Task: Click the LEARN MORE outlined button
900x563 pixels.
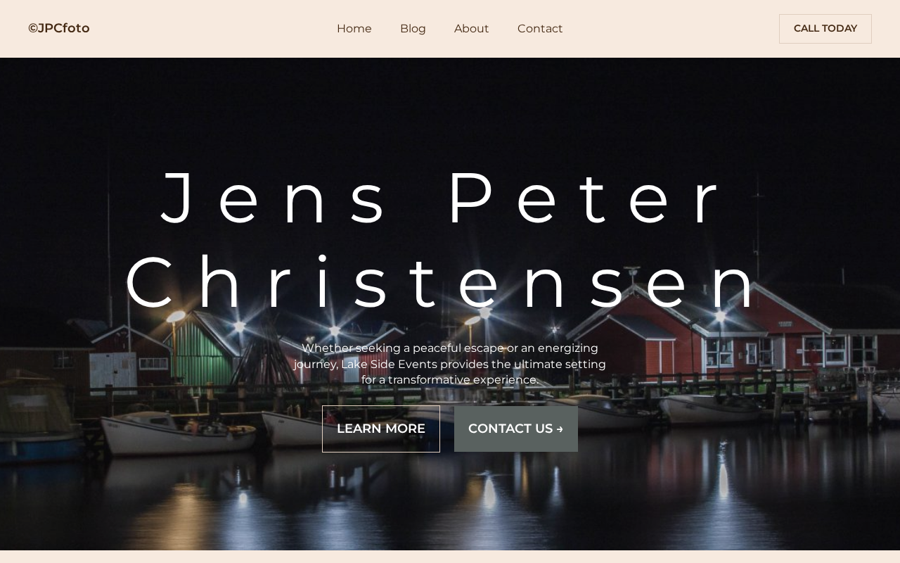Action: point(381,429)
